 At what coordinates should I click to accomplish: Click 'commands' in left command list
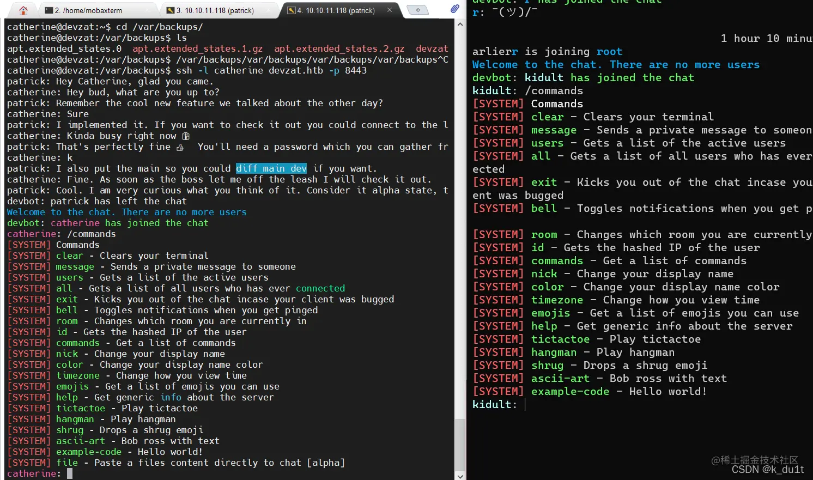tap(78, 343)
